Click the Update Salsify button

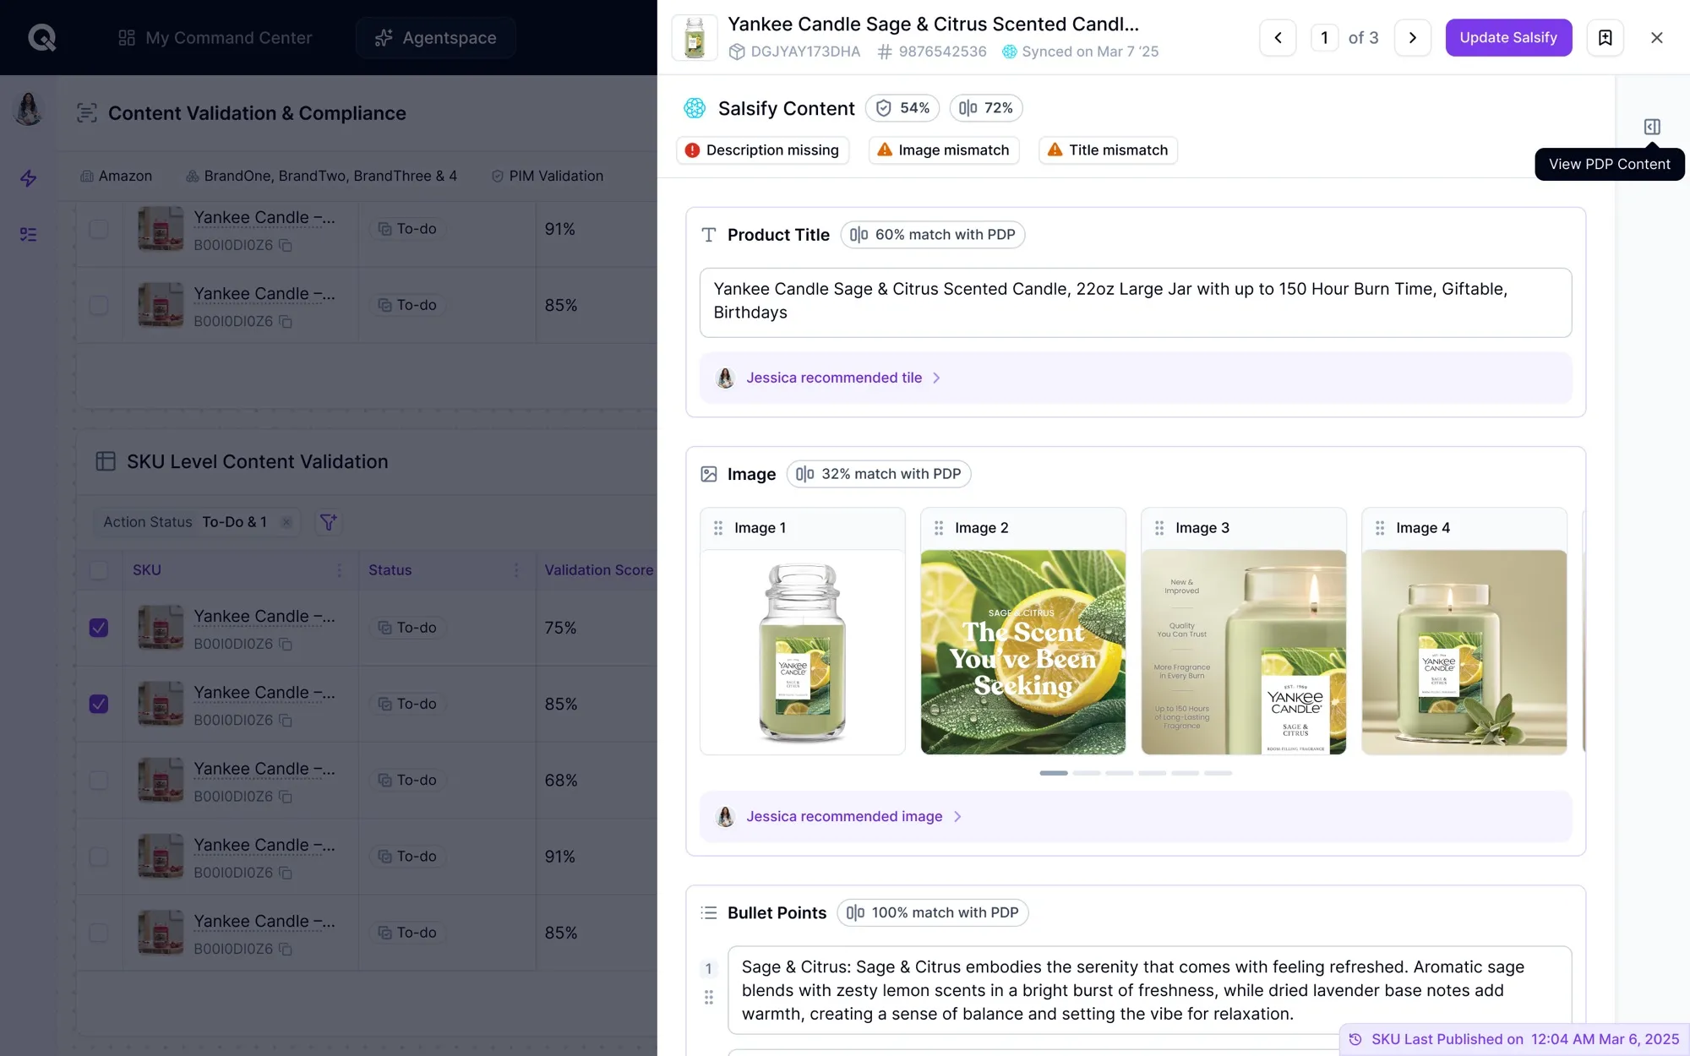pos(1508,38)
